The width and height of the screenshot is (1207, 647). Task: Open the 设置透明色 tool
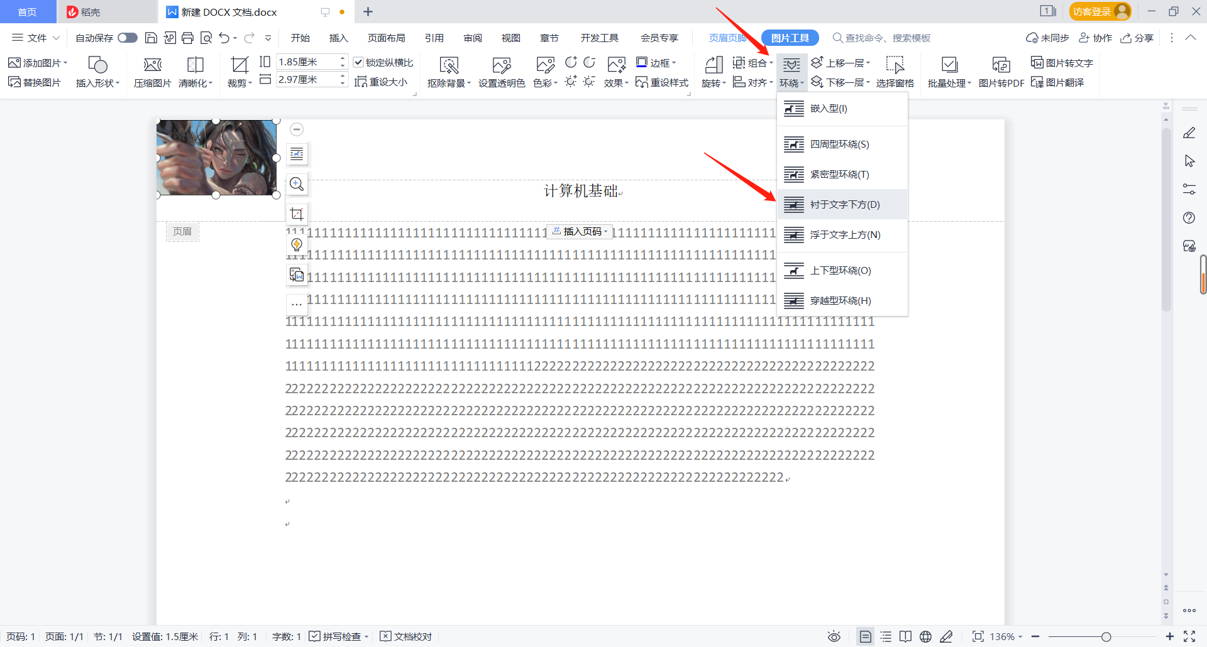click(501, 71)
